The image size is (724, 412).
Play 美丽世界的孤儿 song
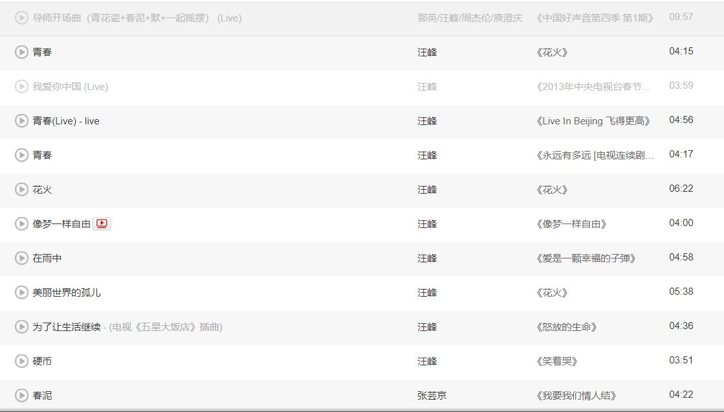[21, 292]
